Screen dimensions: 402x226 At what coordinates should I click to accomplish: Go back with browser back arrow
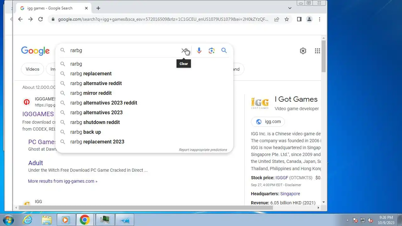20,19
